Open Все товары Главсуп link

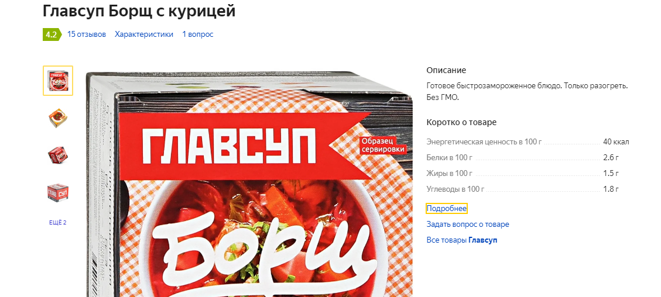point(461,240)
